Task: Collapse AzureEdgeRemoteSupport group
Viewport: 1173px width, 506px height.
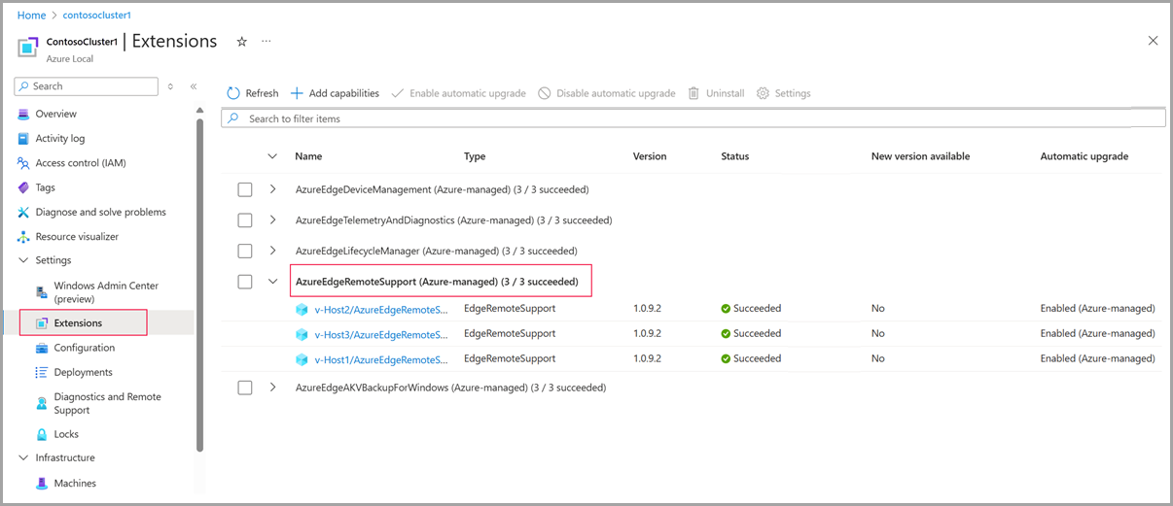Action: tap(272, 282)
